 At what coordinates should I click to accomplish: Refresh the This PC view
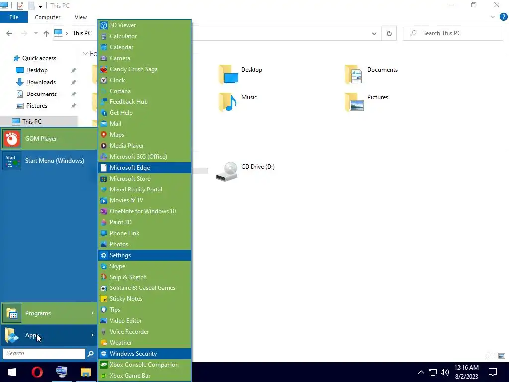tap(389, 33)
